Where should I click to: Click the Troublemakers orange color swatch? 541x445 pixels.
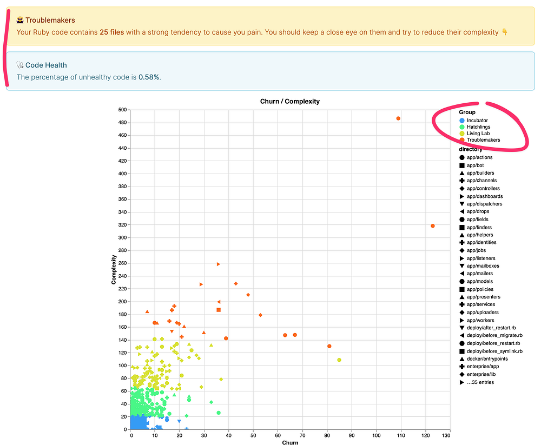pyautogui.click(x=461, y=140)
